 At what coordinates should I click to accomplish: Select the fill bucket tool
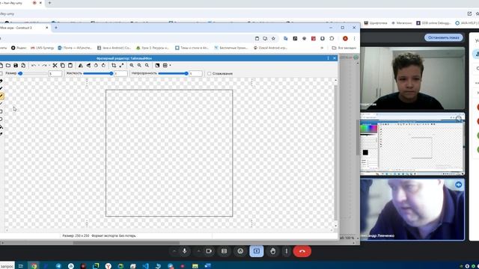[1, 126]
